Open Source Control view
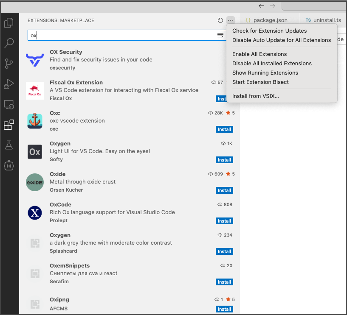This screenshot has width=347, height=315. pyautogui.click(x=9, y=64)
